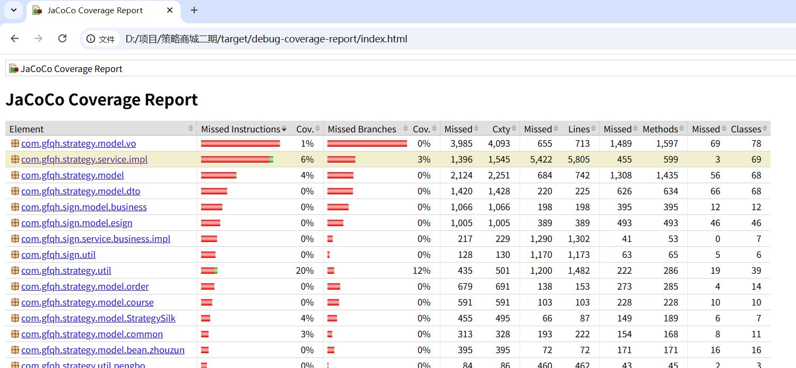Click package icon beside com.gfqh.strategy.model.bean.zhouzun

15,349
